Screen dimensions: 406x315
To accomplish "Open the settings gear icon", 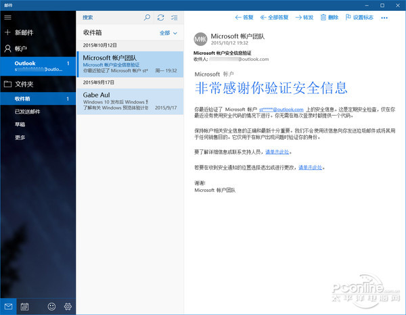I will pyautogui.click(x=68, y=306).
